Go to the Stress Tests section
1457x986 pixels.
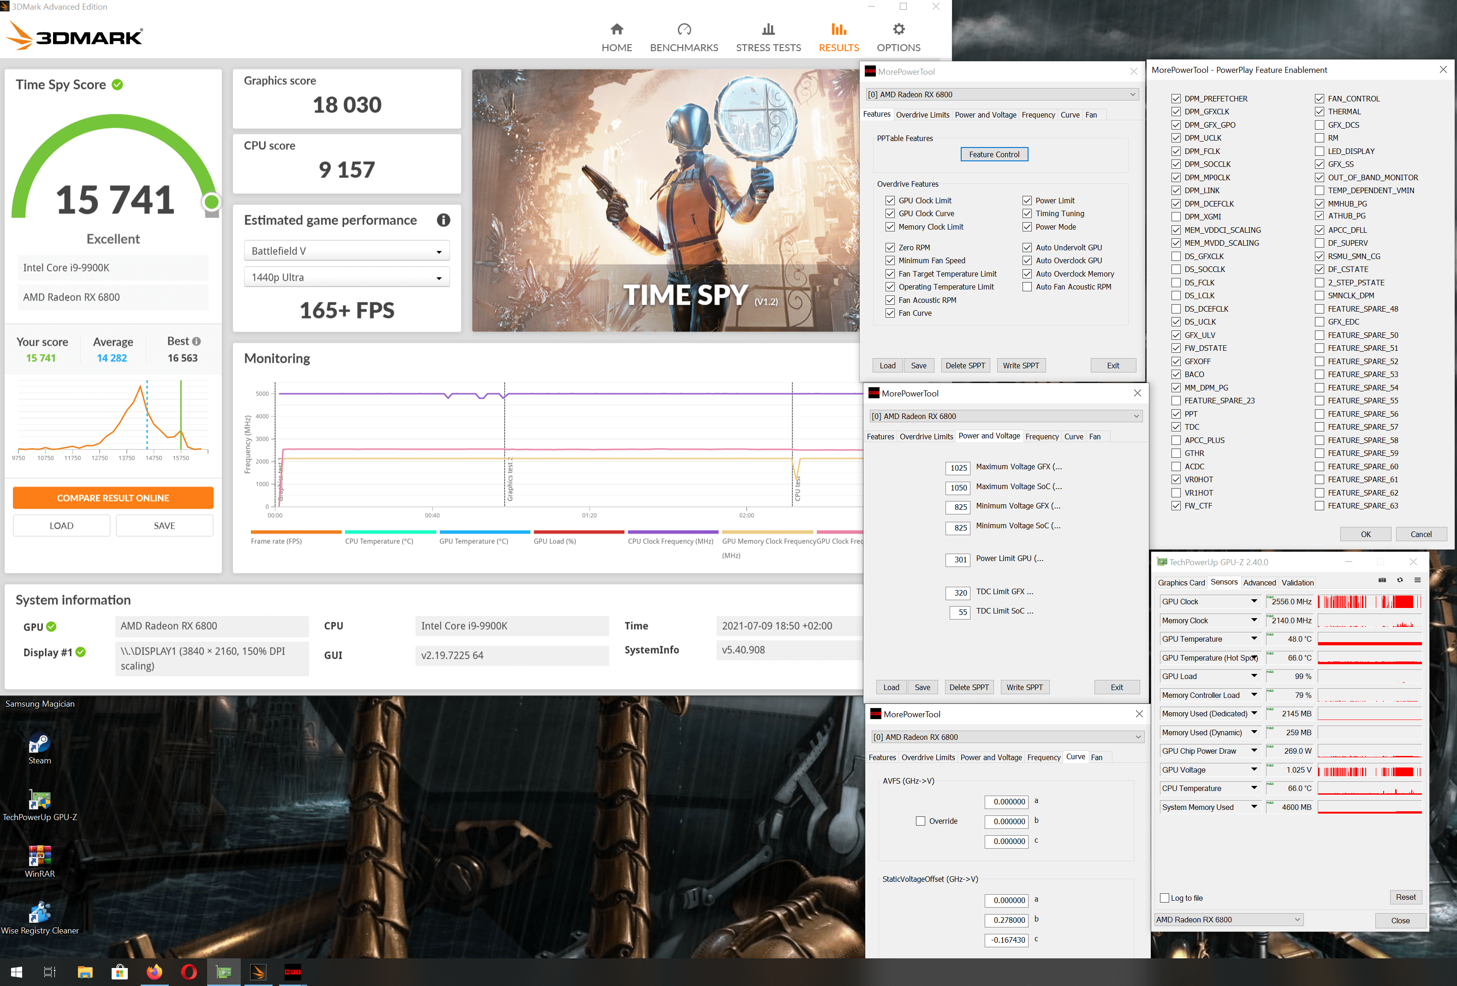(767, 37)
